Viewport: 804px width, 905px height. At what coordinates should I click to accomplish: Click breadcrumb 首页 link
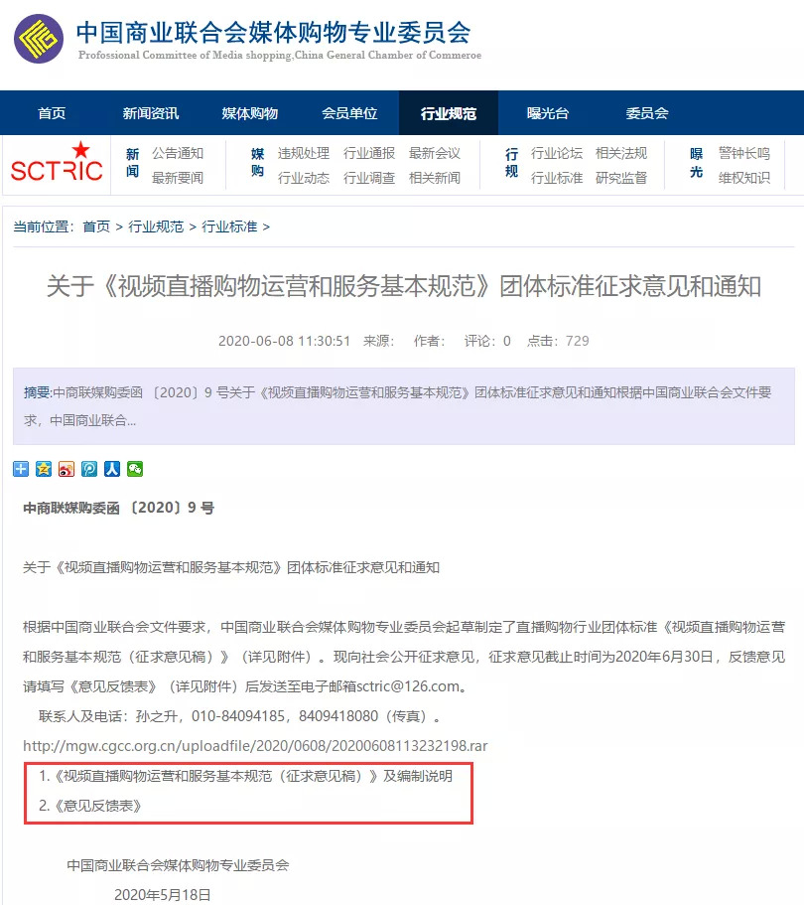pos(96,226)
